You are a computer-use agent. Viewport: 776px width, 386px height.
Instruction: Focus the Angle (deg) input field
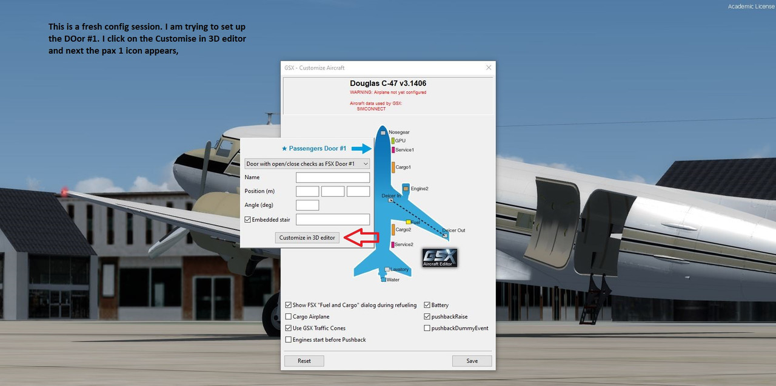(x=307, y=206)
